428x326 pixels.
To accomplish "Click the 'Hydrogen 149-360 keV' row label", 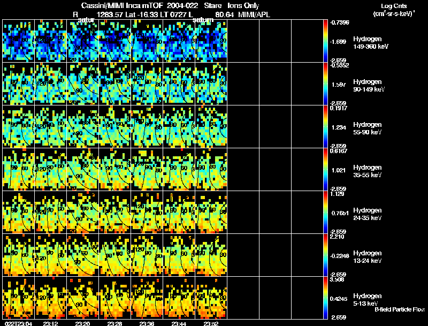I will click(370, 43).
